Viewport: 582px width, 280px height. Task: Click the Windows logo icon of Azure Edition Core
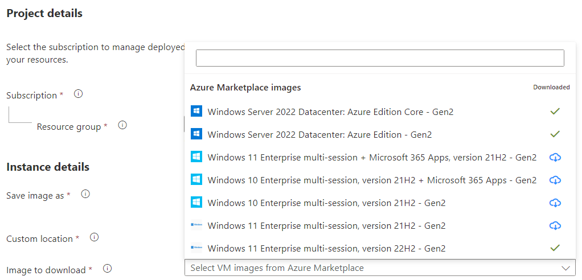coord(196,112)
